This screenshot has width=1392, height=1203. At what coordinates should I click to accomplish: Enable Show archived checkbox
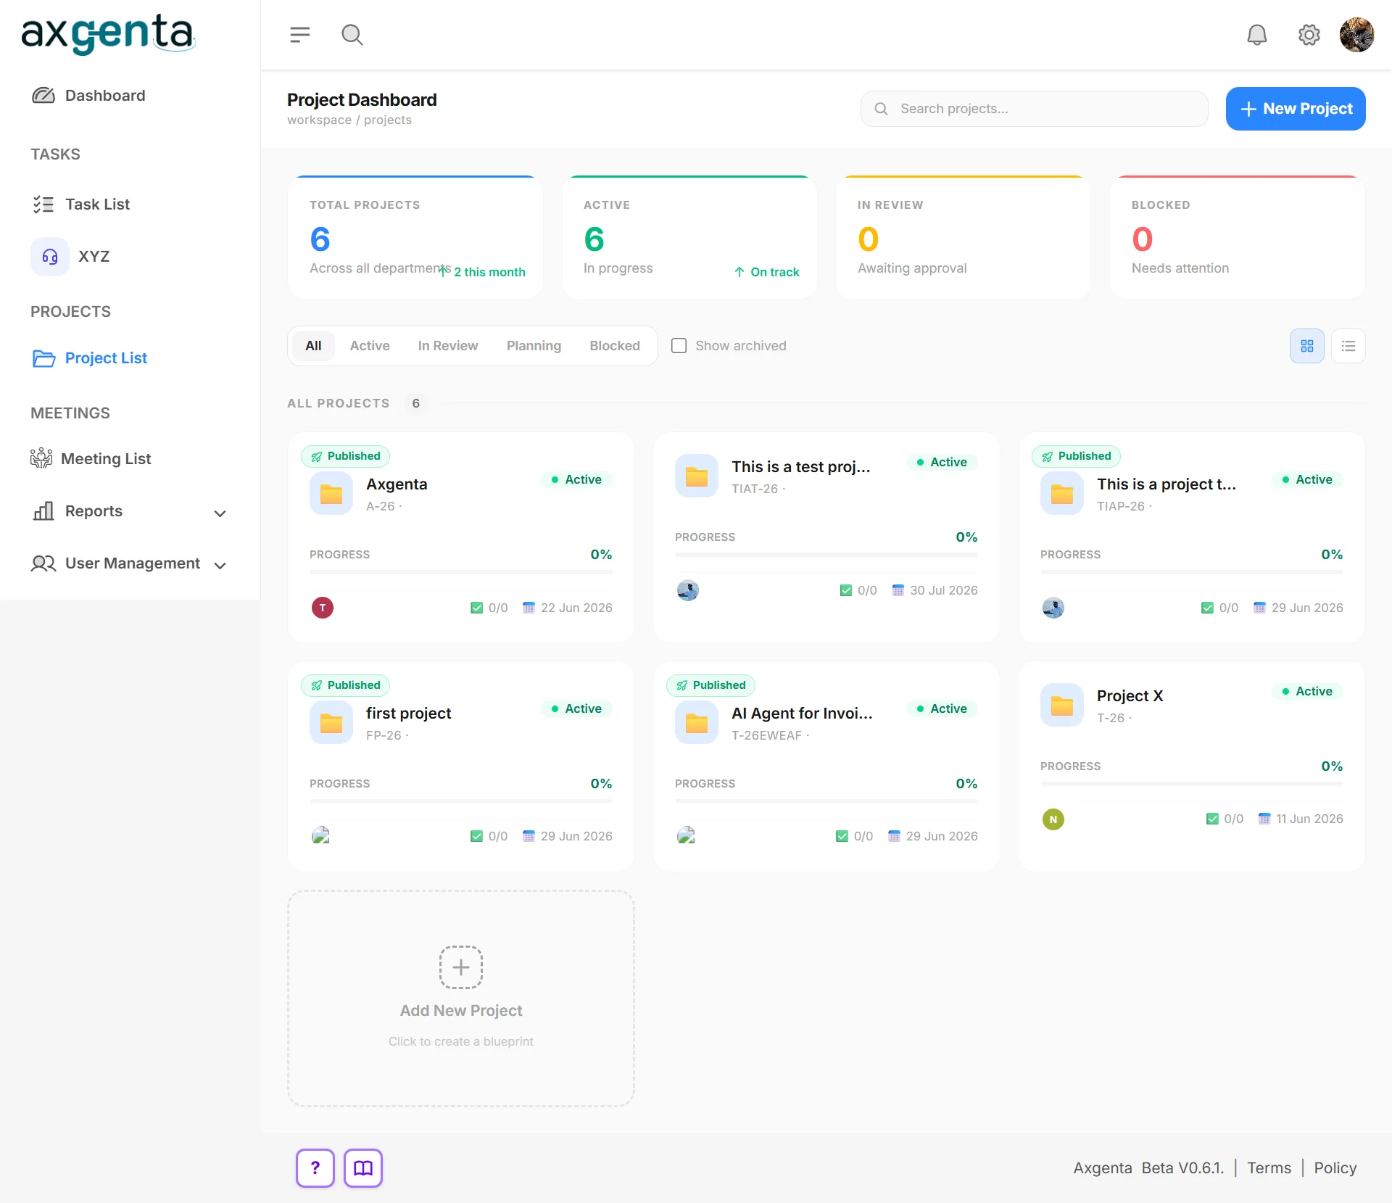[x=679, y=346]
